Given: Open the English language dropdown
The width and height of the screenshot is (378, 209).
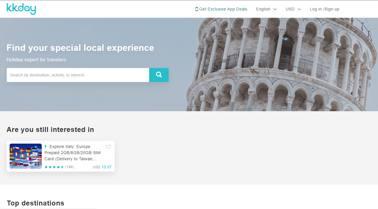Looking at the screenshot, I should coord(266,9).
